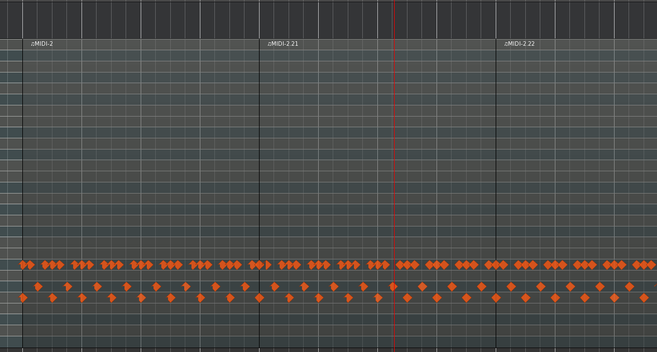Pick first middle-row note in MIDI-2.22 region
The height and width of the screenshot is (352, 657).
[x=511, y=287]
